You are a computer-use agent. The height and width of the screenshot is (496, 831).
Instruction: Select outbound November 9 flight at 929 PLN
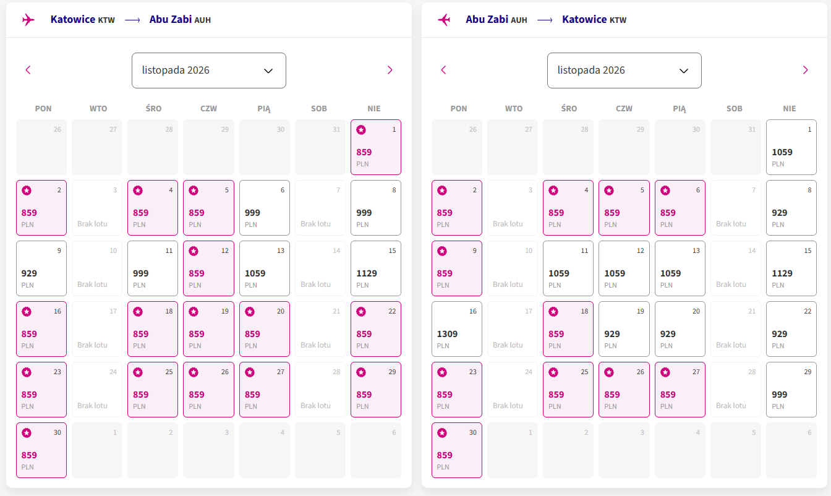[41, 268]
